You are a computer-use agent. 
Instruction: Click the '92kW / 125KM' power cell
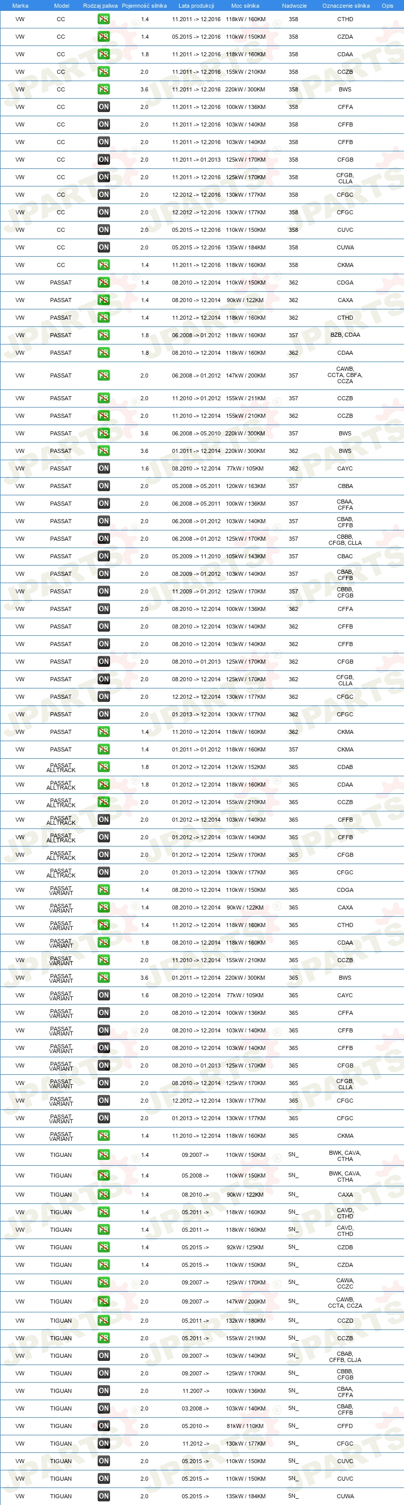click(245, 1247)
